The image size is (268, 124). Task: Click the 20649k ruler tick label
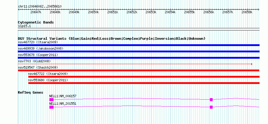point(74,12)
